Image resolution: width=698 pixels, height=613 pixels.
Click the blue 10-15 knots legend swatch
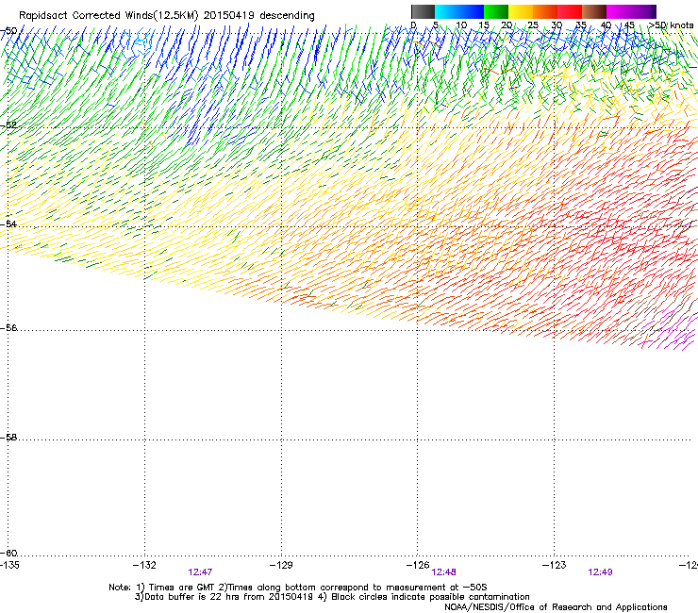click(x=472, y=11)
